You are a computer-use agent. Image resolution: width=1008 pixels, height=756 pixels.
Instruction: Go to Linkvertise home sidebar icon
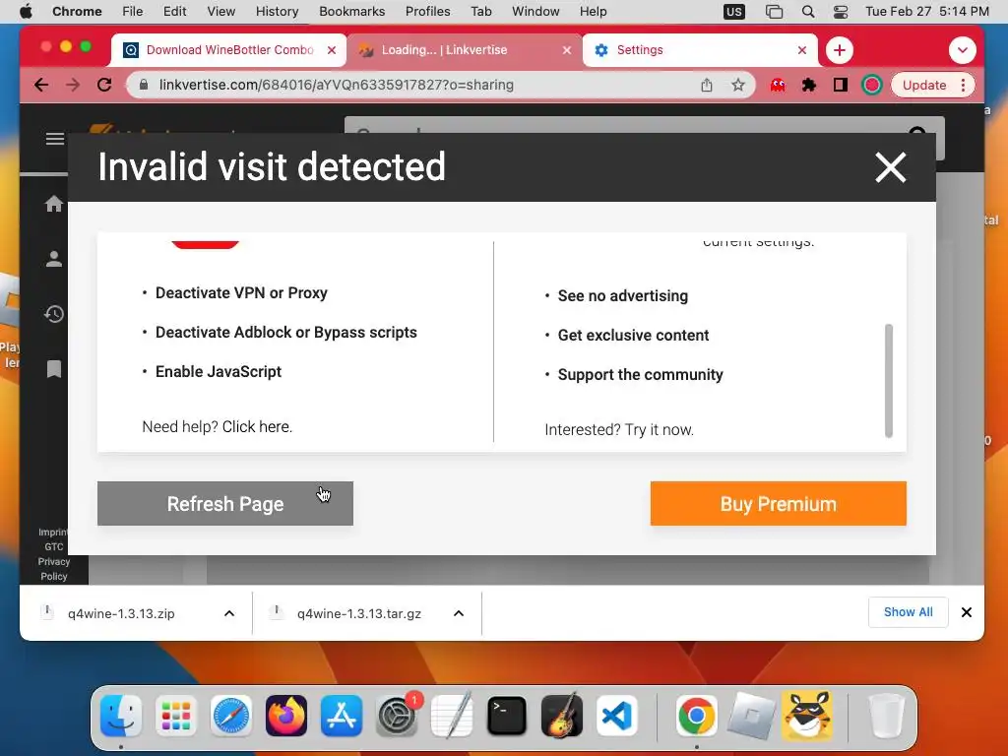[x=54, y=204]
